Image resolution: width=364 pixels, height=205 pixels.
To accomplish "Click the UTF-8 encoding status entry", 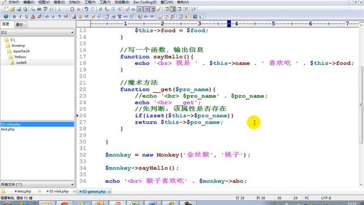I will tap(326, 198).
